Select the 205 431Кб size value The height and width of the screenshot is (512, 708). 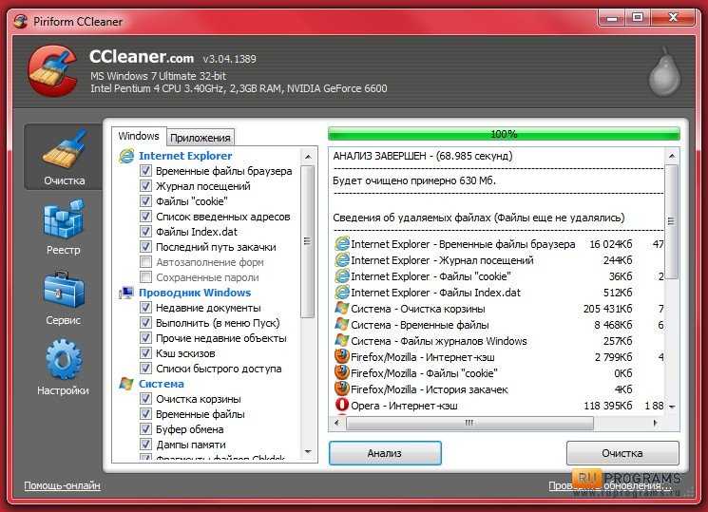click(x=608, y=309)
